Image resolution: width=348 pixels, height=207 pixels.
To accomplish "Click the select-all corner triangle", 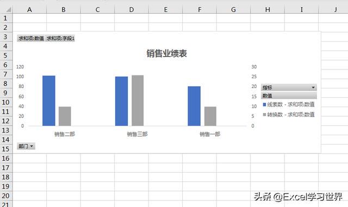I will (9, 10).
